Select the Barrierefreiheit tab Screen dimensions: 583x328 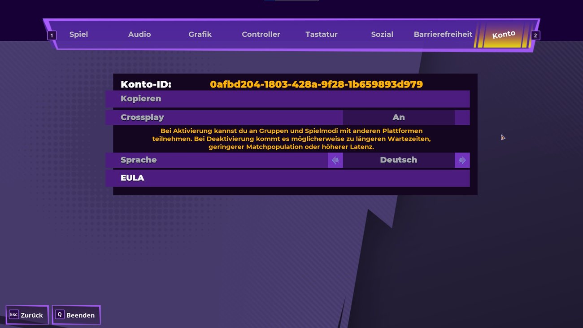click(443, 34)
